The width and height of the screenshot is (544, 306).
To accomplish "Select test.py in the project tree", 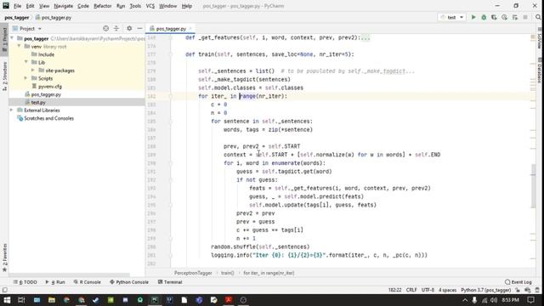I will coord(37,102).
